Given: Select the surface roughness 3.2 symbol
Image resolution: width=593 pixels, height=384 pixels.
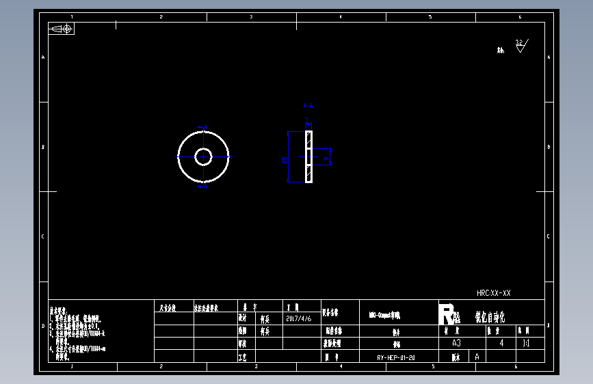Looking at the screenshot, I should click(521, 46).
